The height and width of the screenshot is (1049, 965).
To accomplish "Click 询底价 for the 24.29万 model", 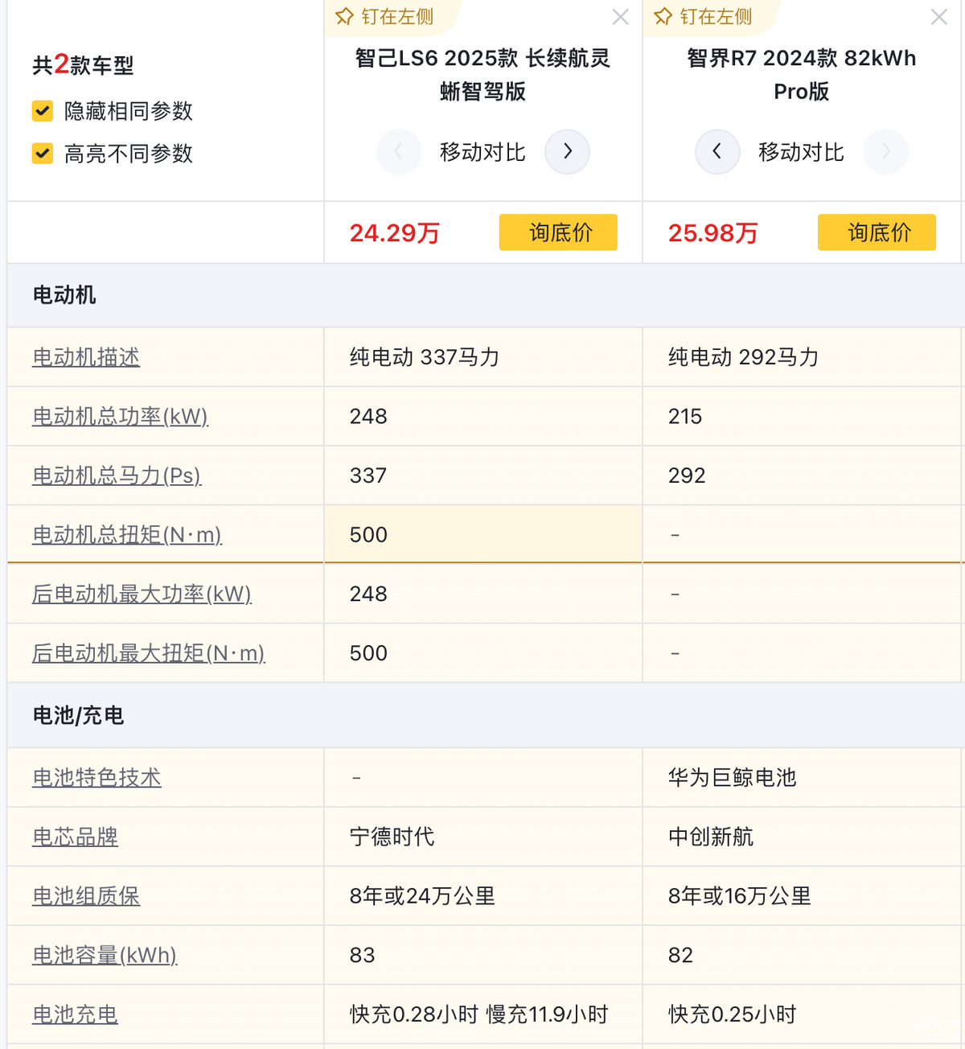I will point(558,232).
